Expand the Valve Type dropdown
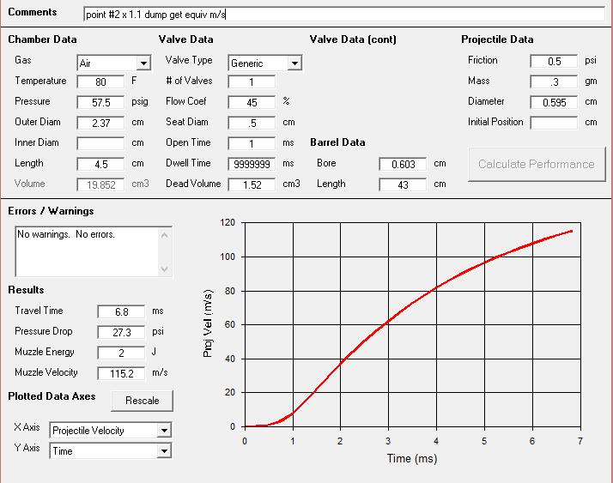 [x=294, y=63]
